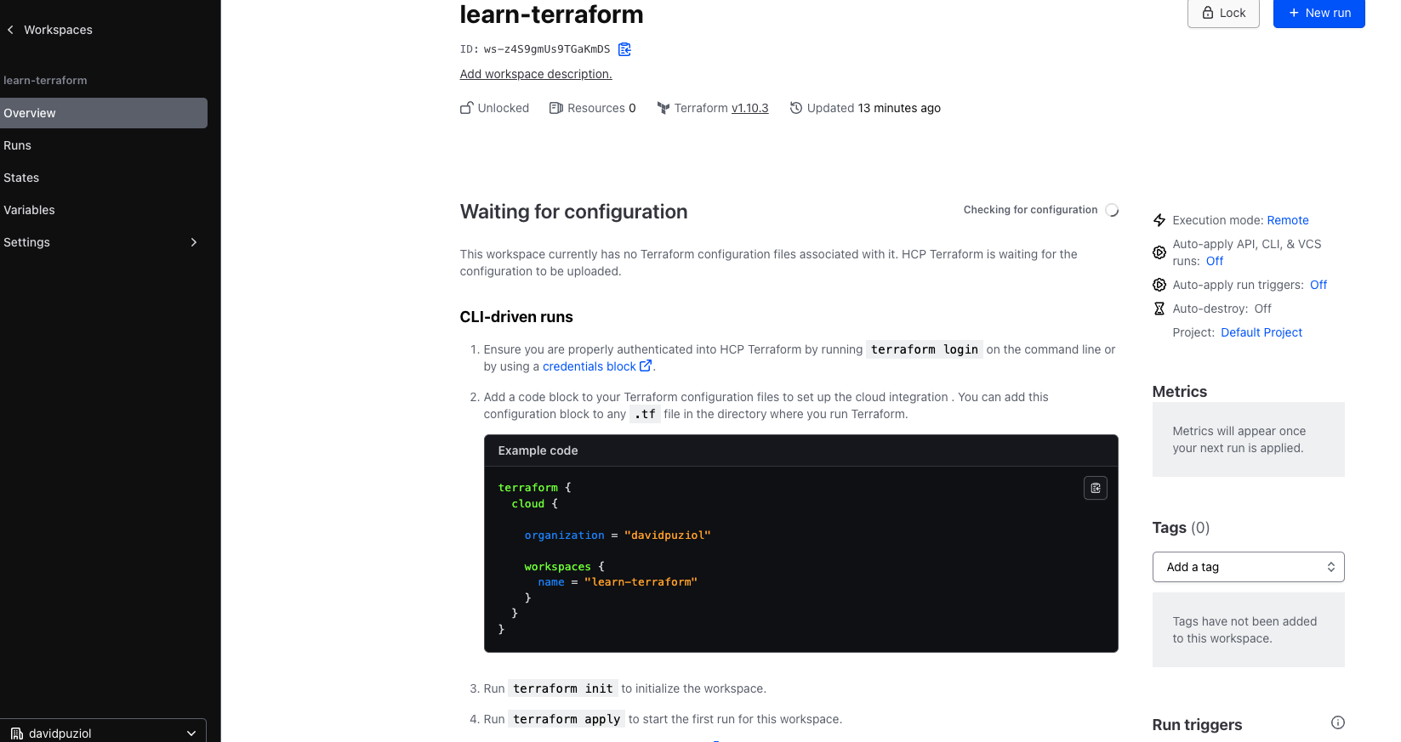Open the davidpuziol organization switcher
Screen dimensions: 1401x742
coord(104,733)
